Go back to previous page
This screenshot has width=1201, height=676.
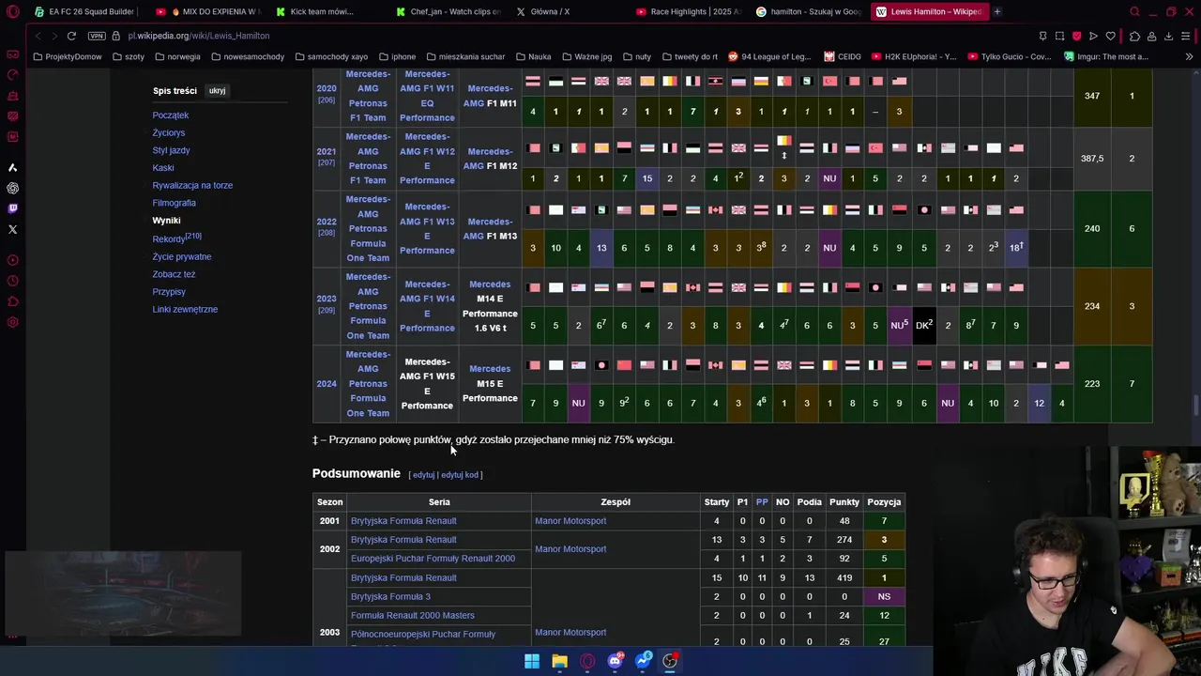point(38,36)
